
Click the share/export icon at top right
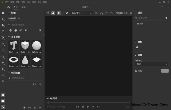[162, 7]
